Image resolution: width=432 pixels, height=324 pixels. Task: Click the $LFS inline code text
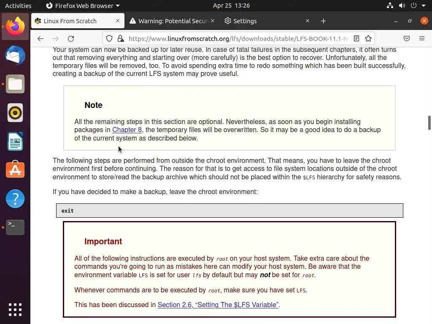click(309, 178)
